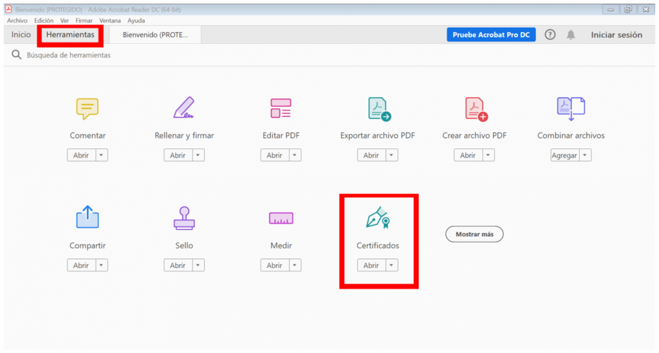Viewport: 659px width, 353px height.
Task: Click the Certificados label text
Action: point(378,246)
